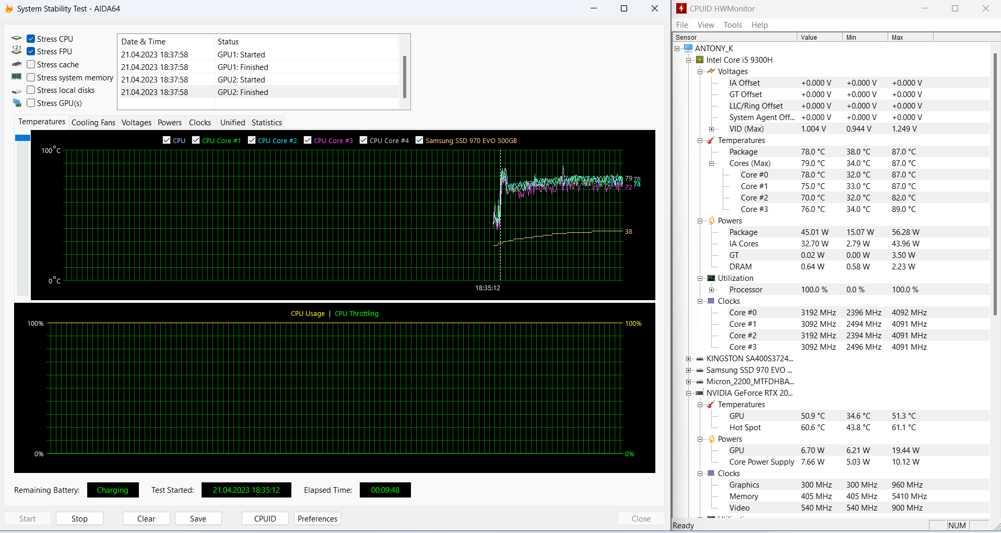Expand the VID (Max) voltage entry

click(711, 129)
